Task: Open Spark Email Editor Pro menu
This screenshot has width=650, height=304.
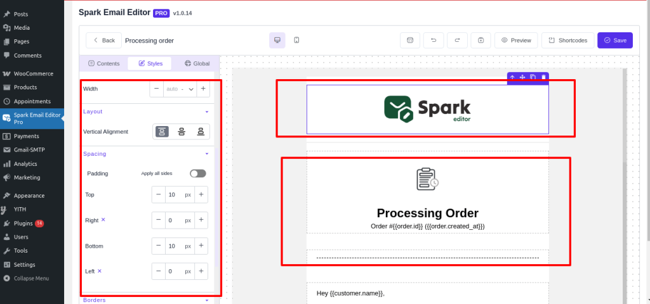Action: pos(32,118)
